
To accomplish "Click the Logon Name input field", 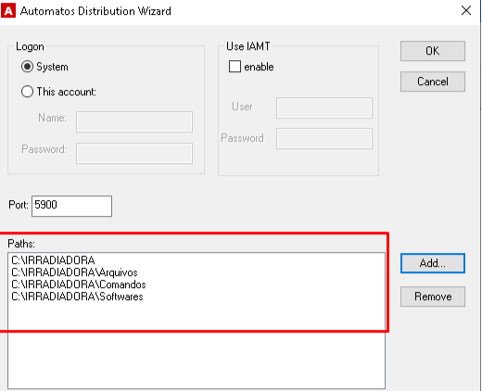I will 134,121.
